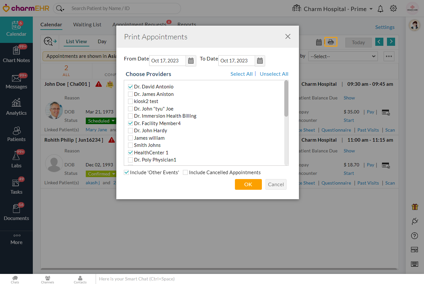The height and width of the screenshot is (284, 424).
Task: Open the gift icon on right panel
Action: [415, 207]
